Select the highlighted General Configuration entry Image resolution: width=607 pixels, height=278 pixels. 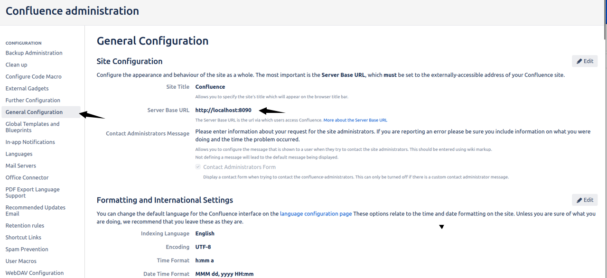click(x=34, y=112)
